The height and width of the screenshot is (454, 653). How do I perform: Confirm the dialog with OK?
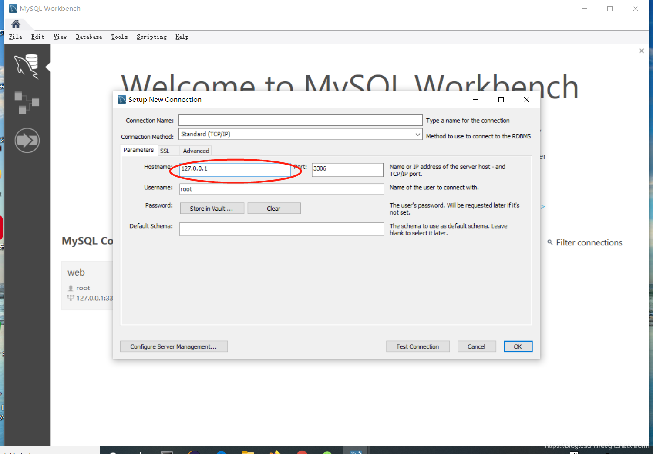pos(518,346)
